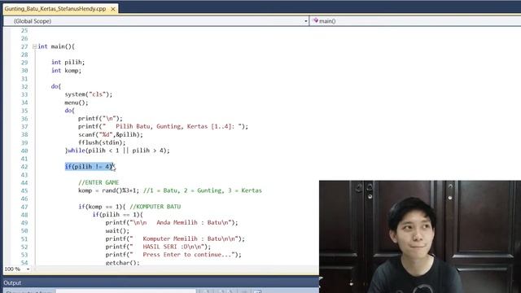521x293 pixels.
Task: Collapse the int main() code block
Action: tap(34, 46)
